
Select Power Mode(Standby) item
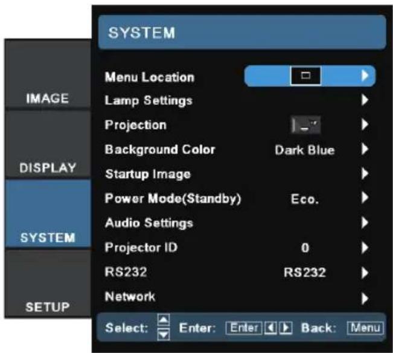pyautogui.click(x=173, y=198)
